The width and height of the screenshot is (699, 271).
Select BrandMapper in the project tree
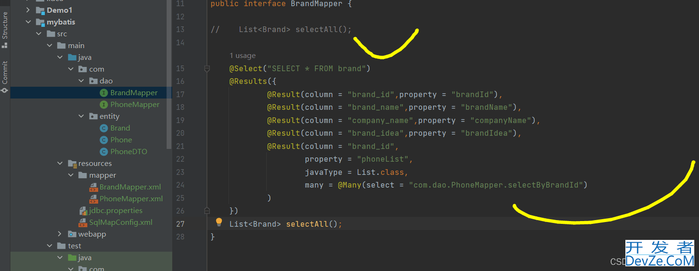click(134, 93)
